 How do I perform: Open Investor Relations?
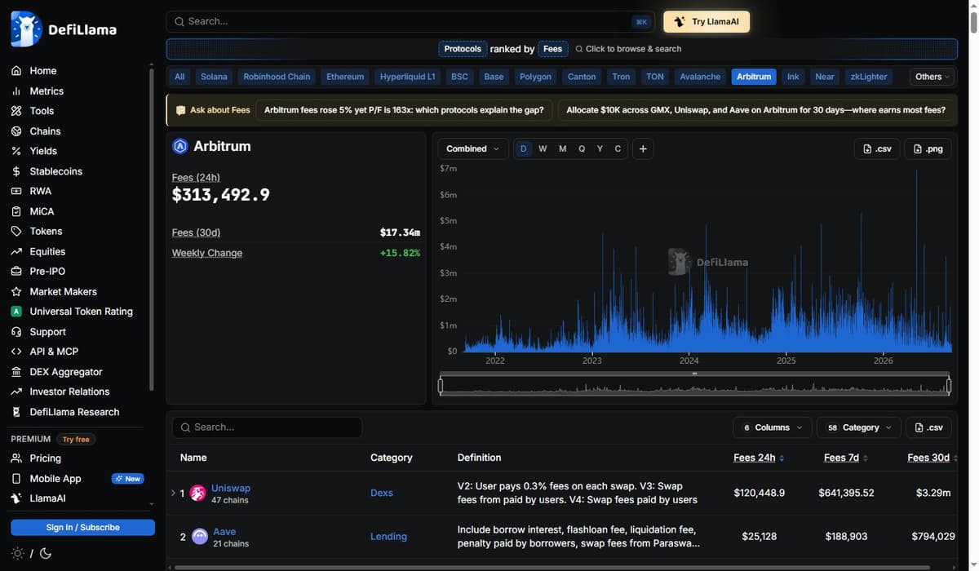pos(69,392)
